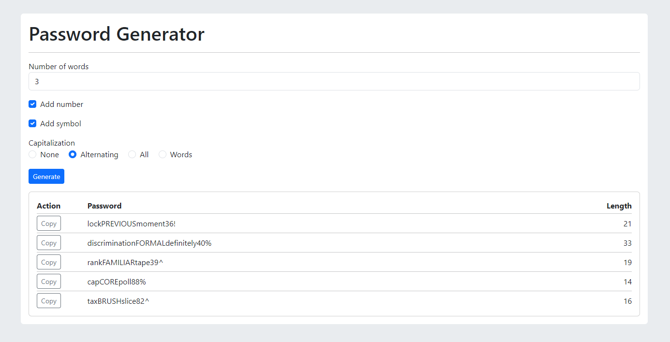This screenshot has height=342, width=670.
Task: Click the Password column header
Action: point(104,206)
